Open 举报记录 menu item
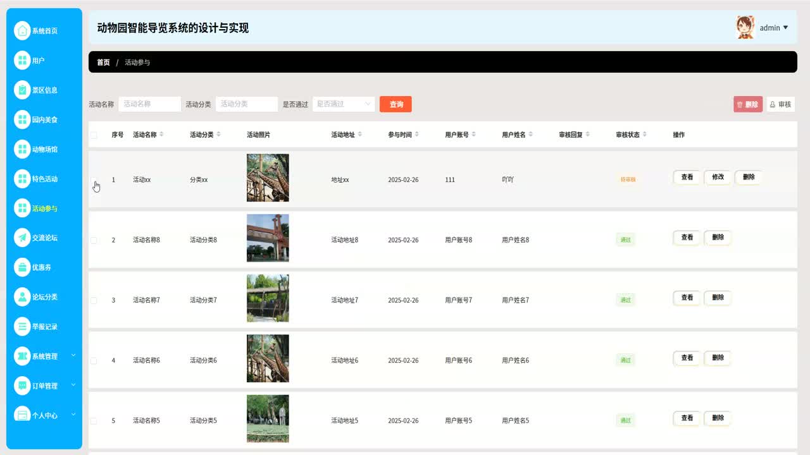 click(44, 327)
